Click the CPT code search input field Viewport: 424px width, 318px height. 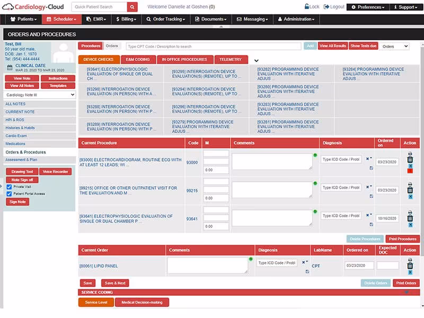[x=214, y=47]
